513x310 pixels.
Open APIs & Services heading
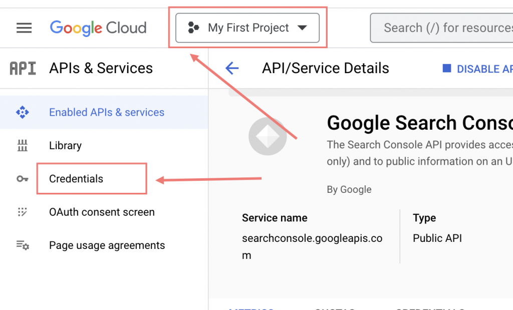[x=101, y=68]
